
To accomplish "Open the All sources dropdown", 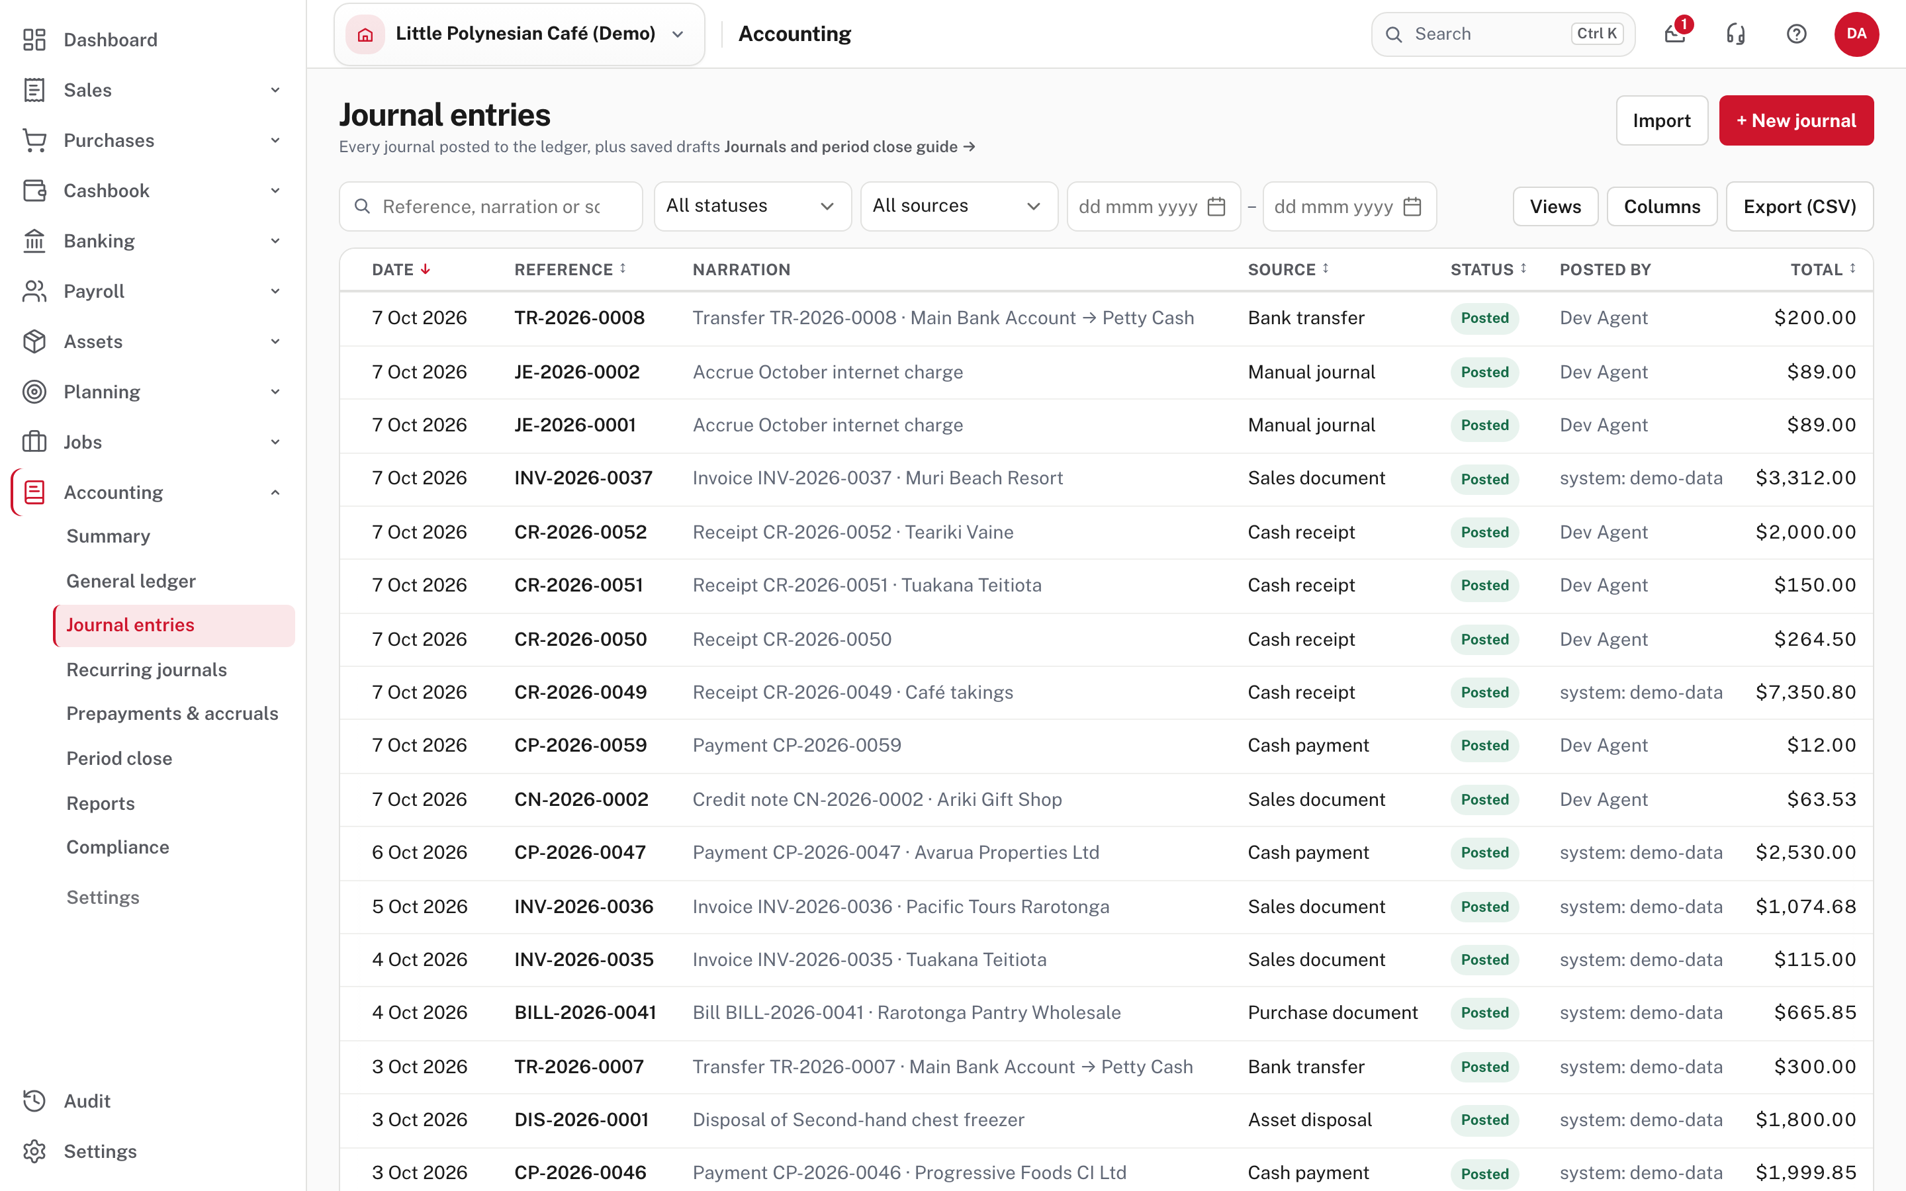I will (x=958, y=206).
